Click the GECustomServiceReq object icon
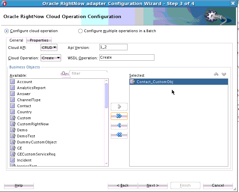Screen dimensions: 239x192 pos(13,154)
